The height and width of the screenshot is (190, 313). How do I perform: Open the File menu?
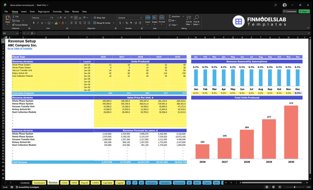click(x=6, y=11)
